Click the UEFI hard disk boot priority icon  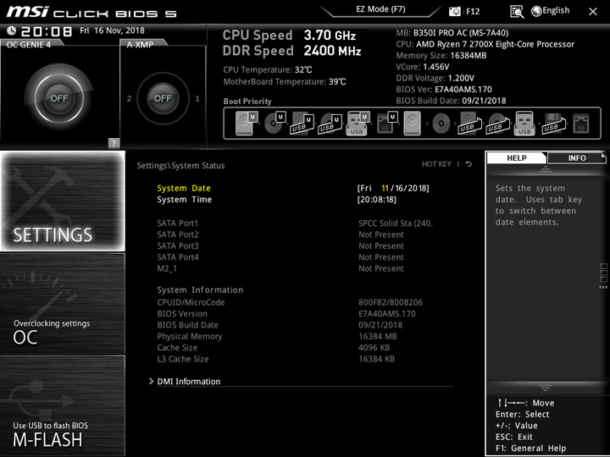pyautogui.click(x=247, y=124)
